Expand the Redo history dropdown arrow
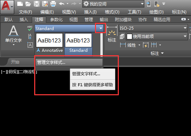191x136 pixels. 80,4
